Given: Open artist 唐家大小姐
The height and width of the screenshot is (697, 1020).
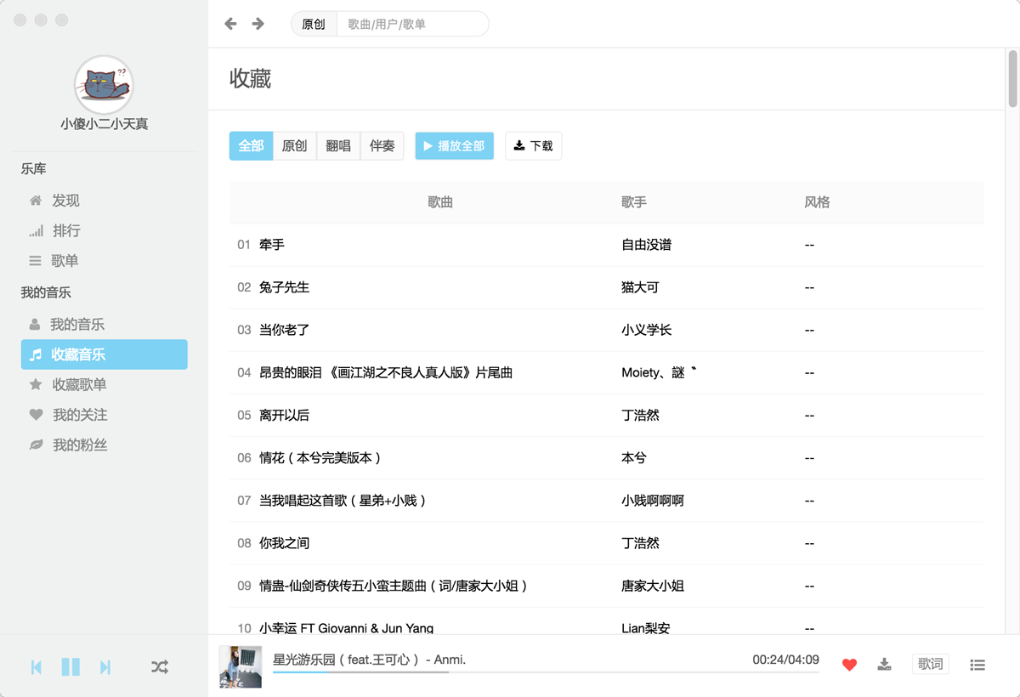Looking at the screenshot, I should pos(653,586).
